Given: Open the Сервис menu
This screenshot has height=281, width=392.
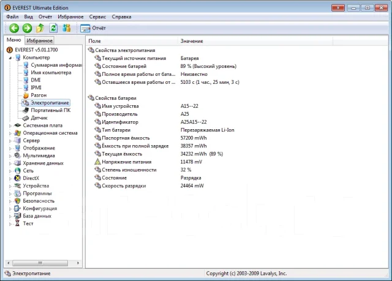Looking at the screenshot, I should [97, 17].
